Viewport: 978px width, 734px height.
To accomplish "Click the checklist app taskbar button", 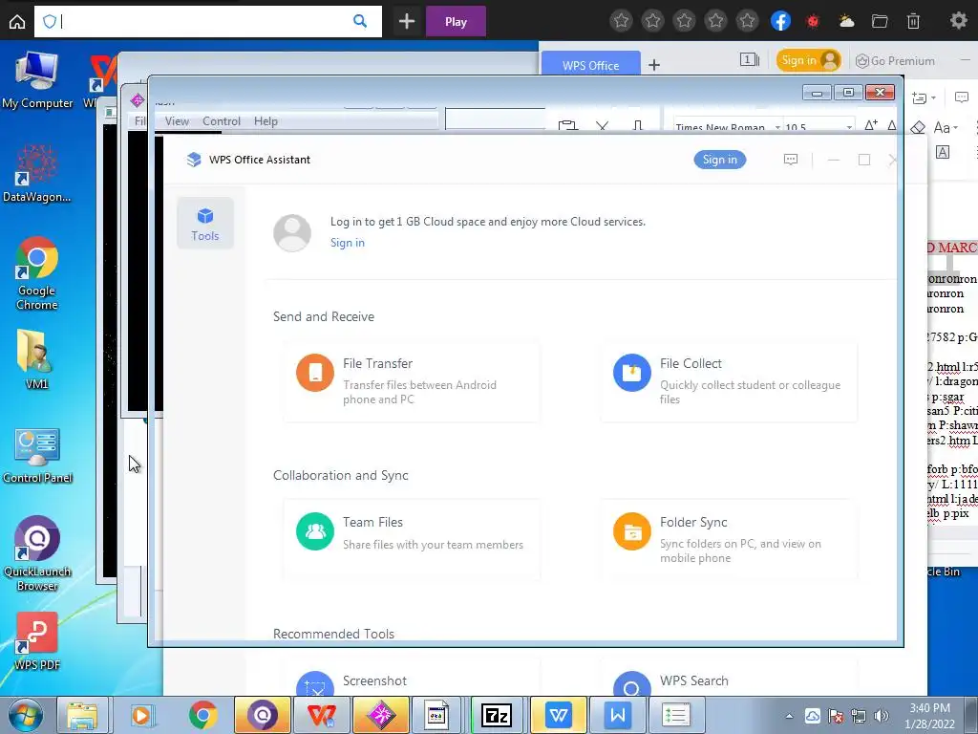I will (x=675, y=715).
